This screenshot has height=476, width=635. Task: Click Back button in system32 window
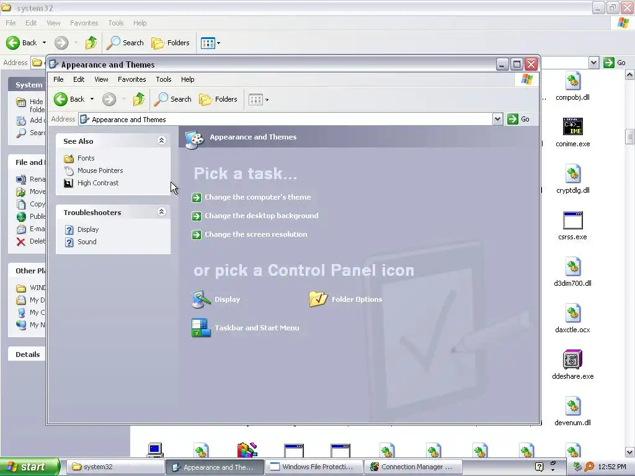click(22, 43)
